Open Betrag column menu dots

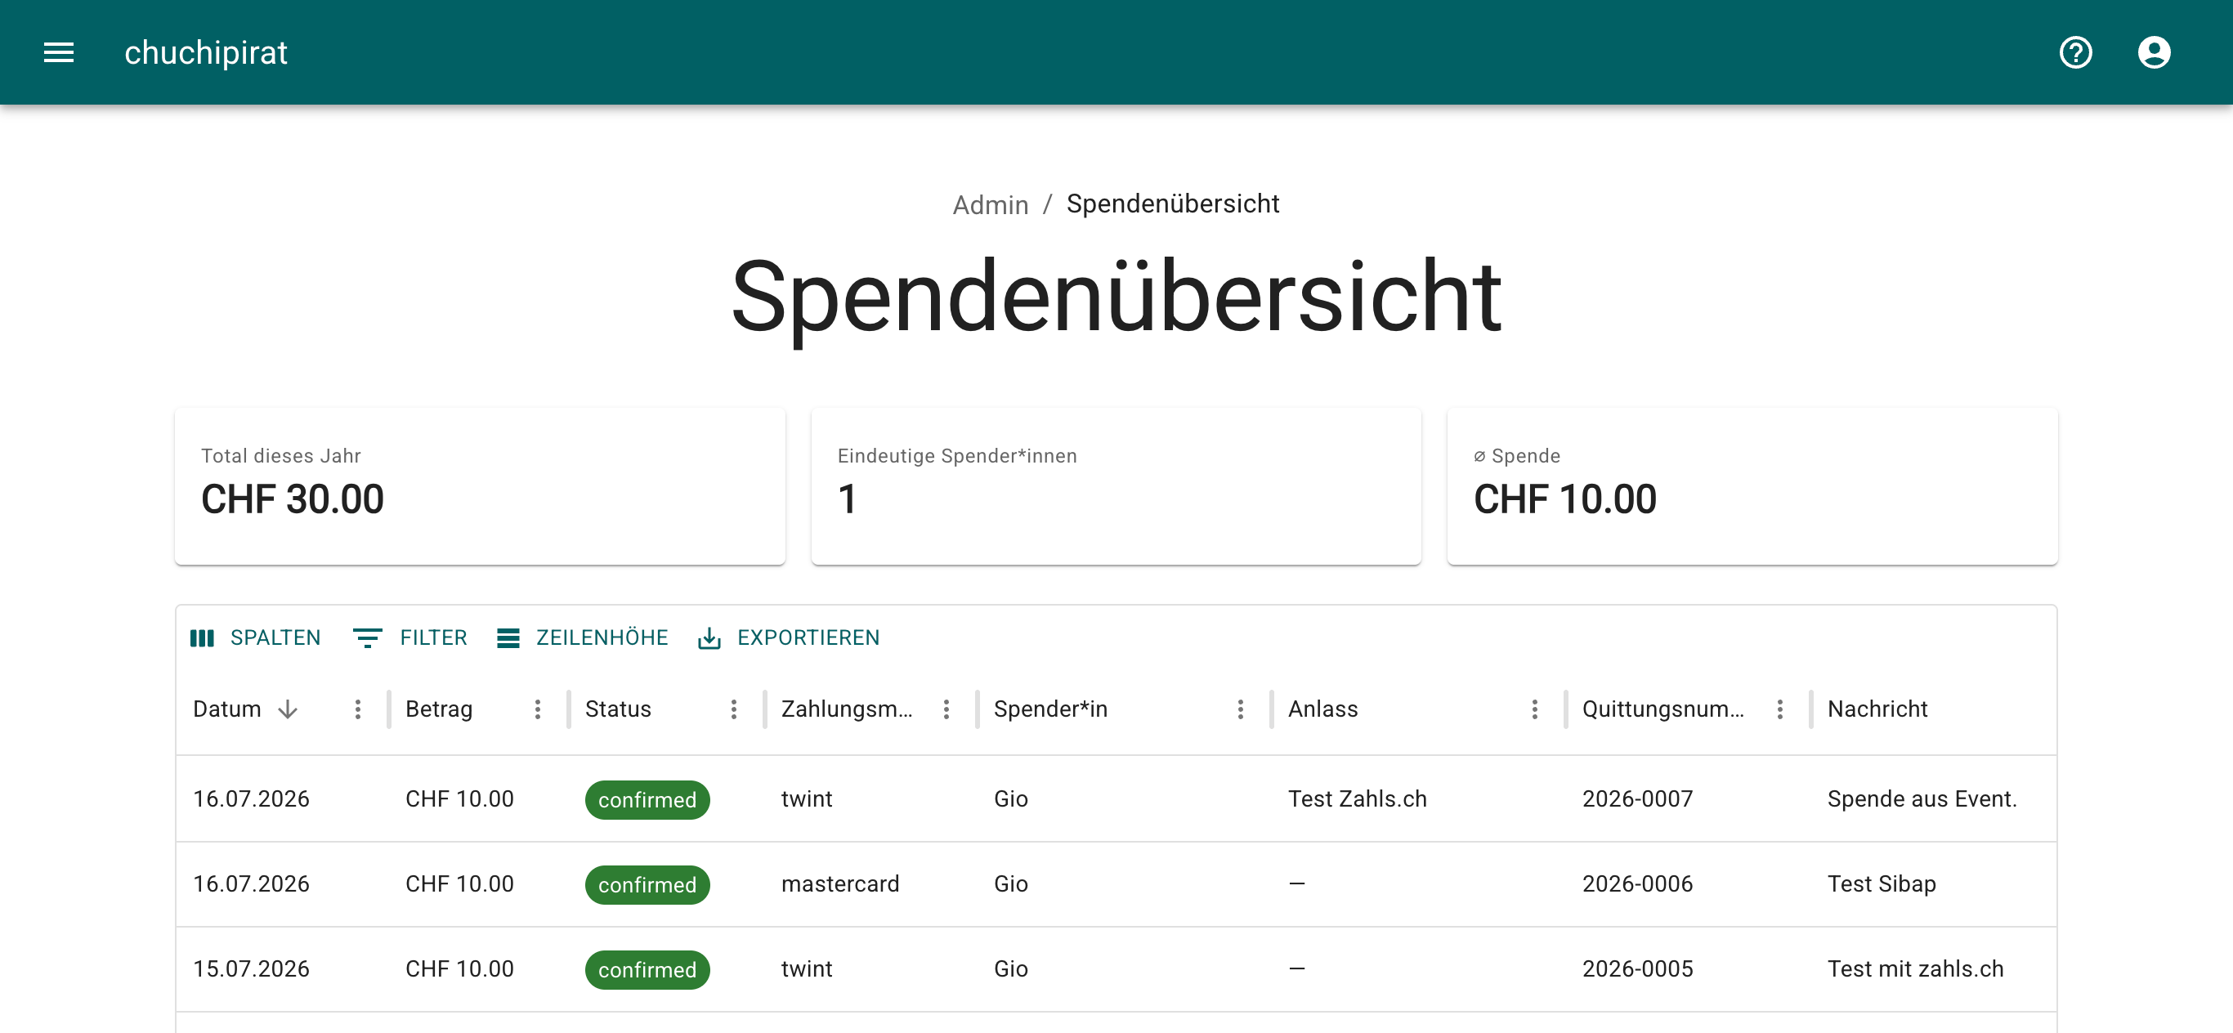tap(538, 709)
